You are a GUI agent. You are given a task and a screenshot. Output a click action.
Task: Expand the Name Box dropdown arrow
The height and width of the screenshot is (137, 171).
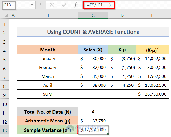tap(32, 5)
